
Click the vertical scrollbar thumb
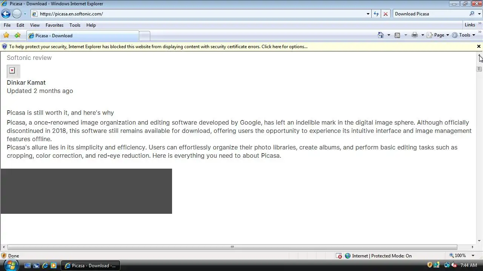pyautogui.click(x=479, y=69)
